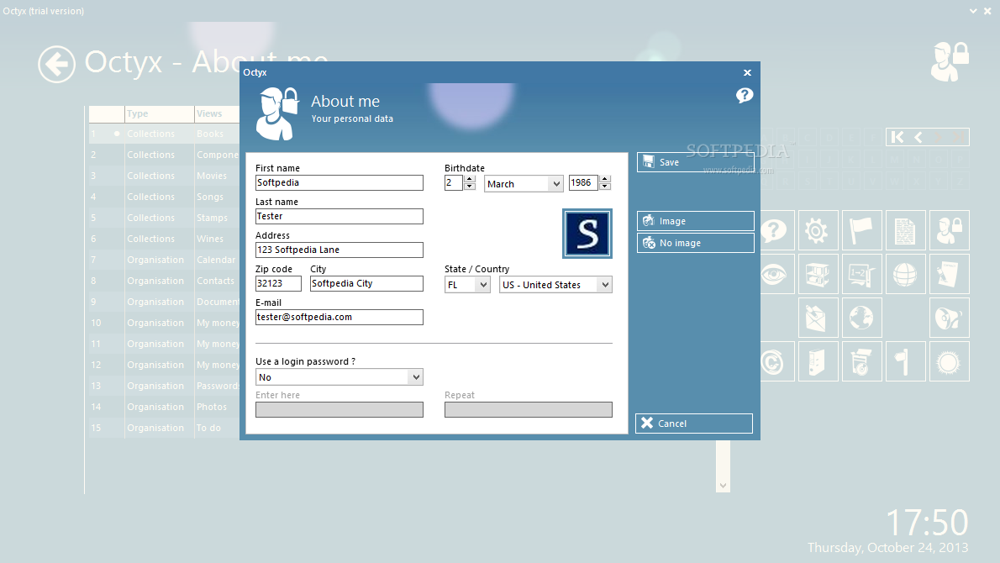The width and height of the screenshot is (1000, 563).
Task: Open the signpost tile
Action: point(905,361)
